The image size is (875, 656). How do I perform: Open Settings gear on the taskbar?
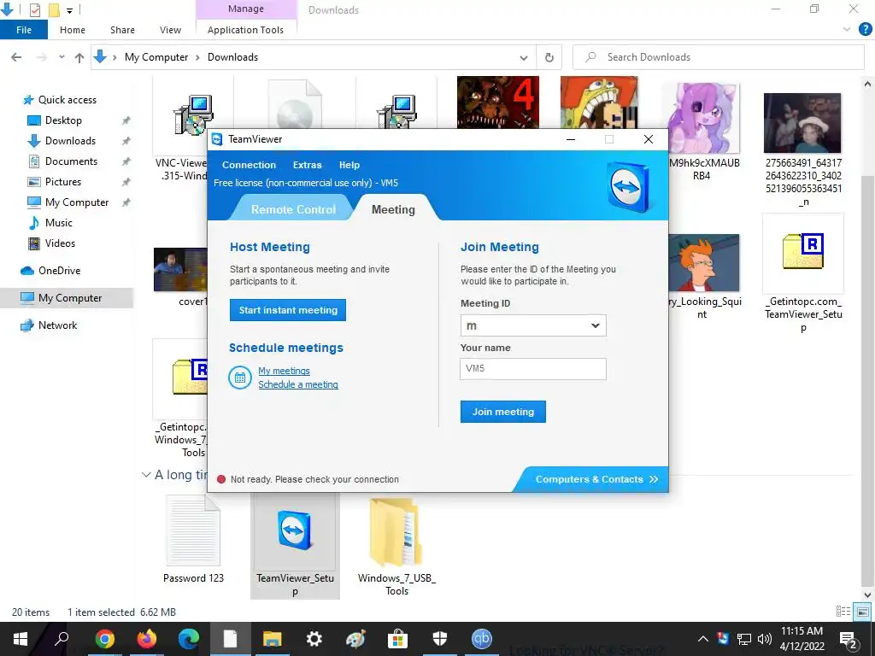[x=314, y=639]
